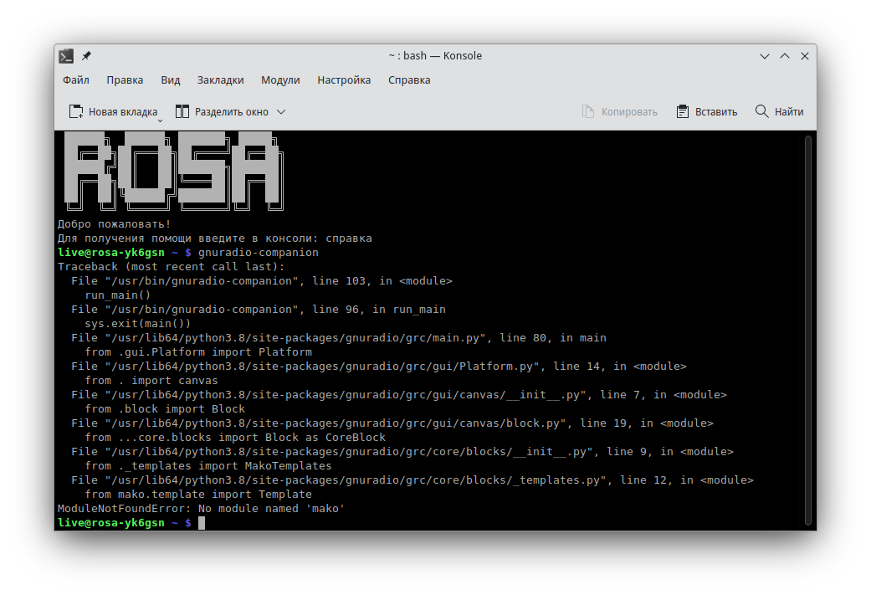Click the 'Добро пожаловать!' greeting text
The height and width of the screenshot is (595, 871).
pos(115,224)
